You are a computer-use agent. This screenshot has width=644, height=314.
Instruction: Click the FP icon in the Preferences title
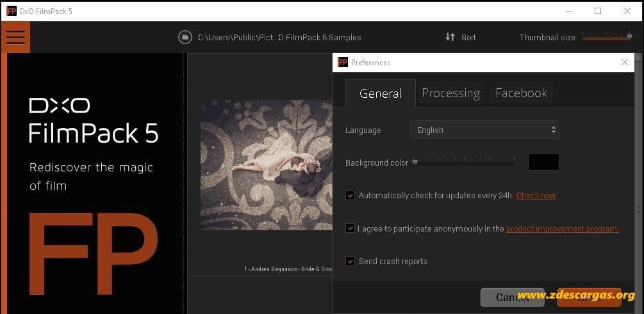point(343,62)
